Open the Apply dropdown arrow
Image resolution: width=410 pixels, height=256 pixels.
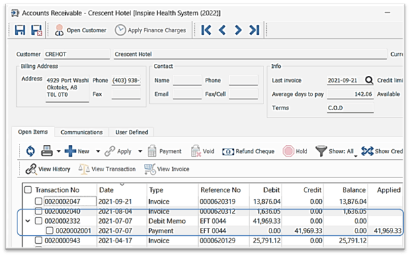tap(140, 151)
